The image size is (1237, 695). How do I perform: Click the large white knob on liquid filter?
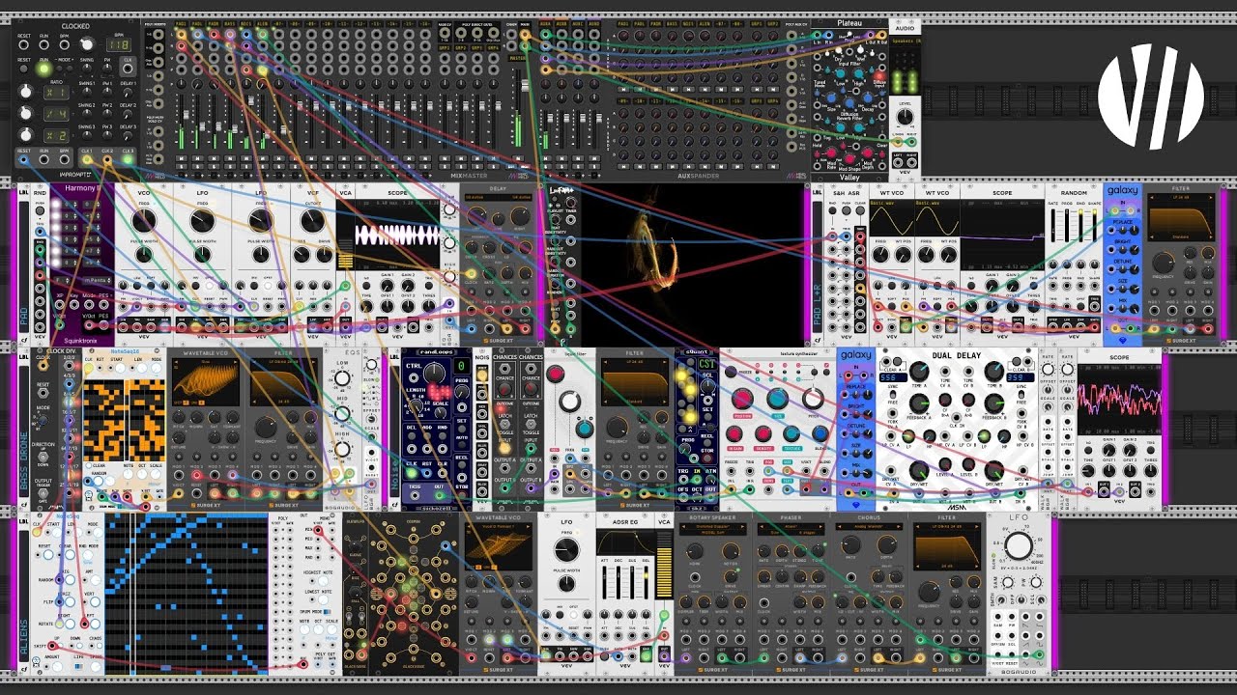[571, 402]
